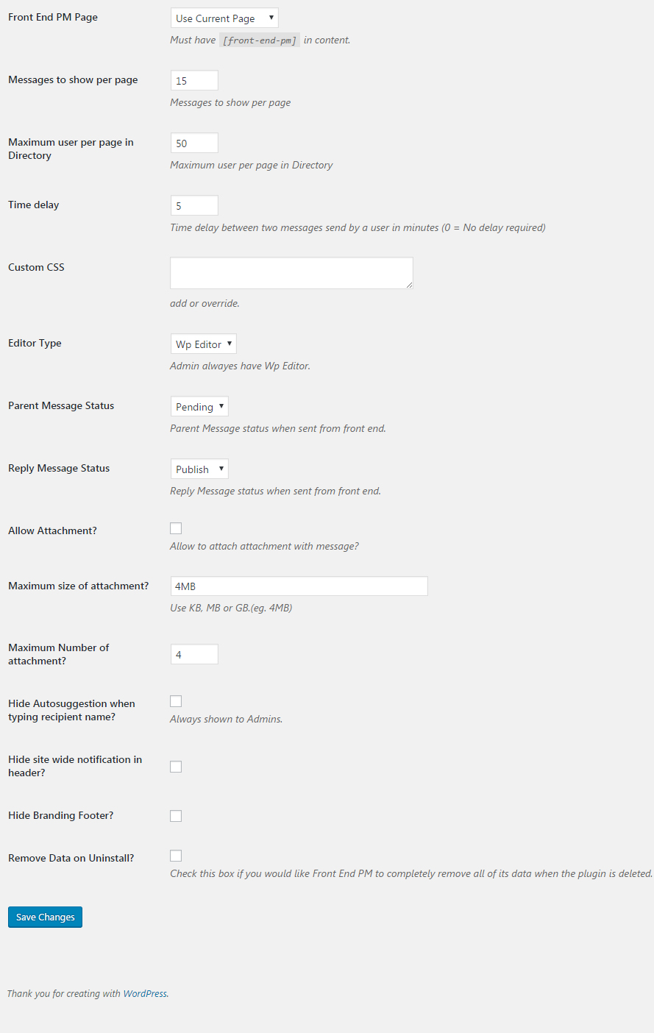The height and width of the screenshot is (1033, 654).
Task: Click inside the Custom CSS text area
Action: pos(291,273)
